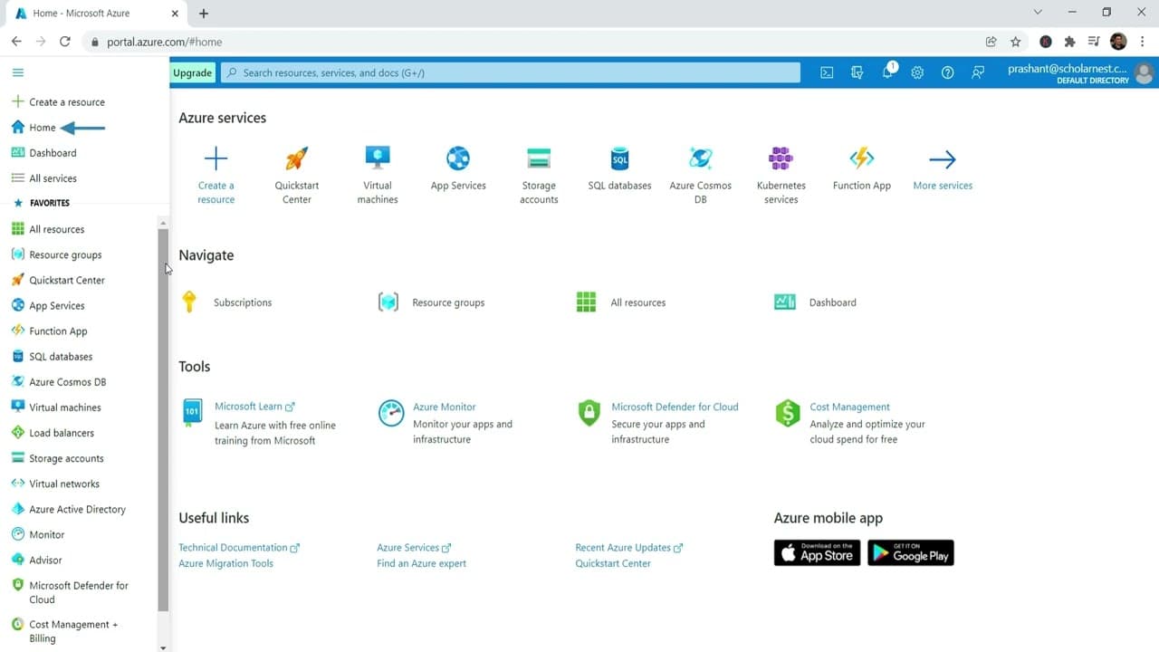
Task: Click the Resource groups cube icon under Navigate
Action: (x=388, y=302)
